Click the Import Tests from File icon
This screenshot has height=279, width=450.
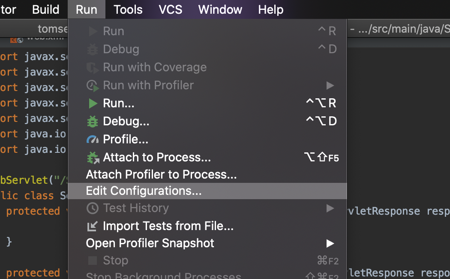click(x=93, y=226)
